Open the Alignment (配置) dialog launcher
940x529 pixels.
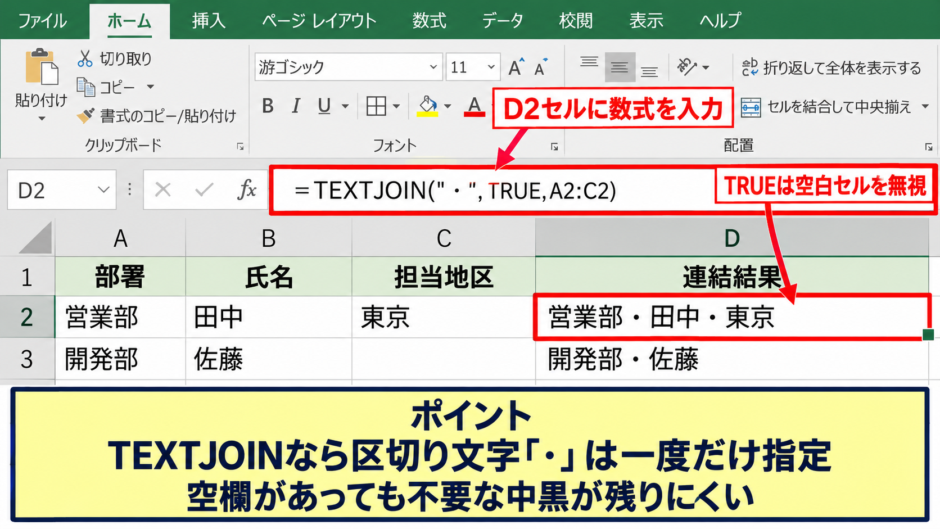coord(928,147)
